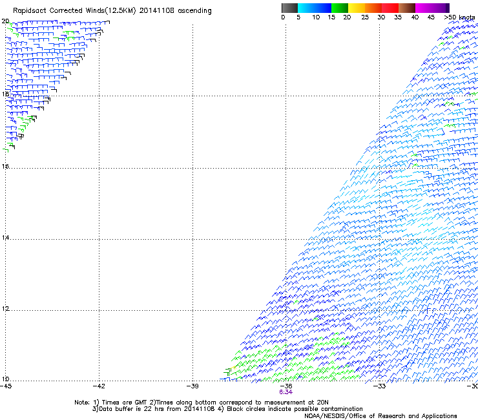Click the '35' label under the color bar
The image size is (478, 420).
[x=398, y=17]
